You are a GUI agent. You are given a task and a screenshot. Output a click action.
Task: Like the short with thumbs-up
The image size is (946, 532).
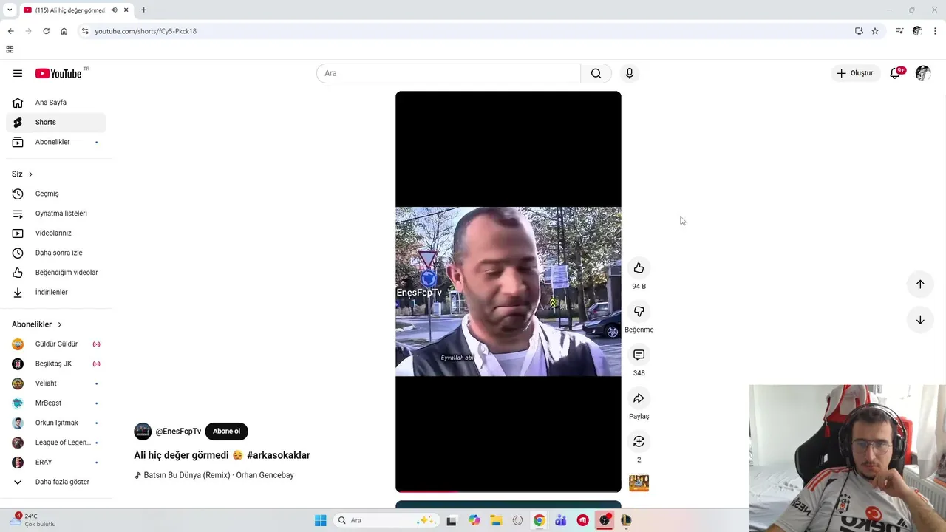(639, 268)
